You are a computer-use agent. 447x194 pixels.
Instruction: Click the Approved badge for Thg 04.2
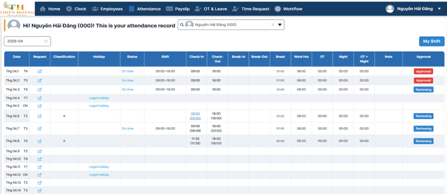(x=423, y=80)
